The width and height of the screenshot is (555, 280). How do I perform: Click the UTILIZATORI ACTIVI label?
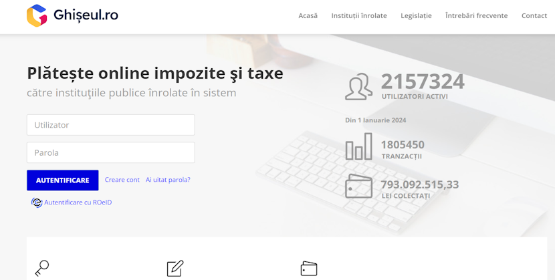click(415, 96)
